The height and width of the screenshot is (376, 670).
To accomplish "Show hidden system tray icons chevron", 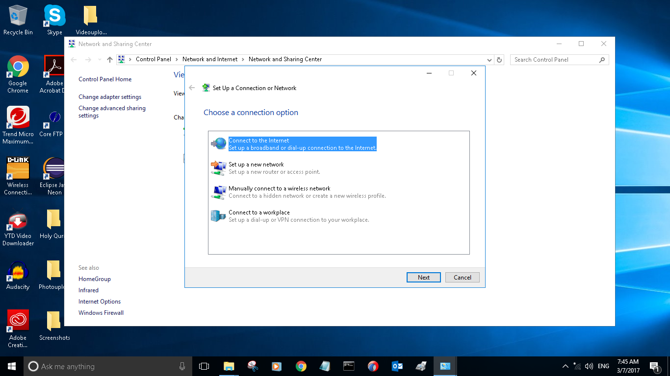I will (566, 366).
